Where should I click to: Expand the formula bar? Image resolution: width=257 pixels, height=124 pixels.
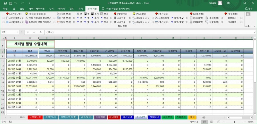(x=254, y=32)
